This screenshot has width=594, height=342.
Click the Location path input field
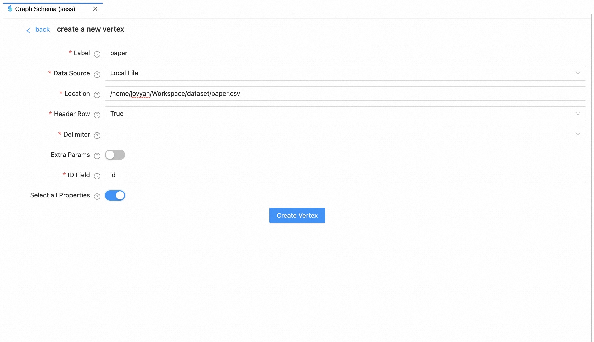[345, 93]
